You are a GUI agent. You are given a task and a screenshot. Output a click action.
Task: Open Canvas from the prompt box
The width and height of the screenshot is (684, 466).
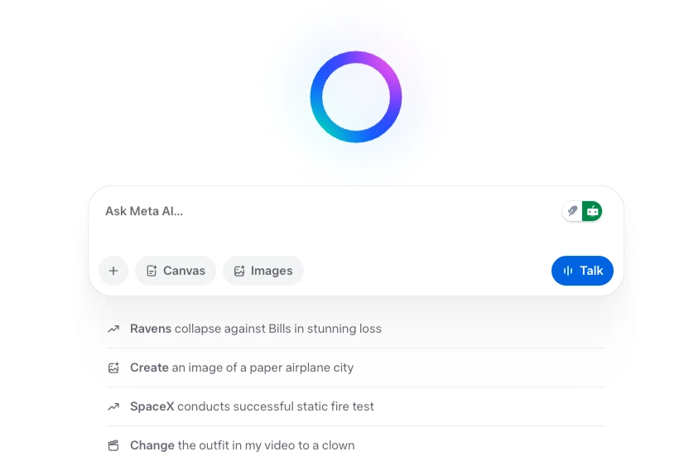pos(176,271)
